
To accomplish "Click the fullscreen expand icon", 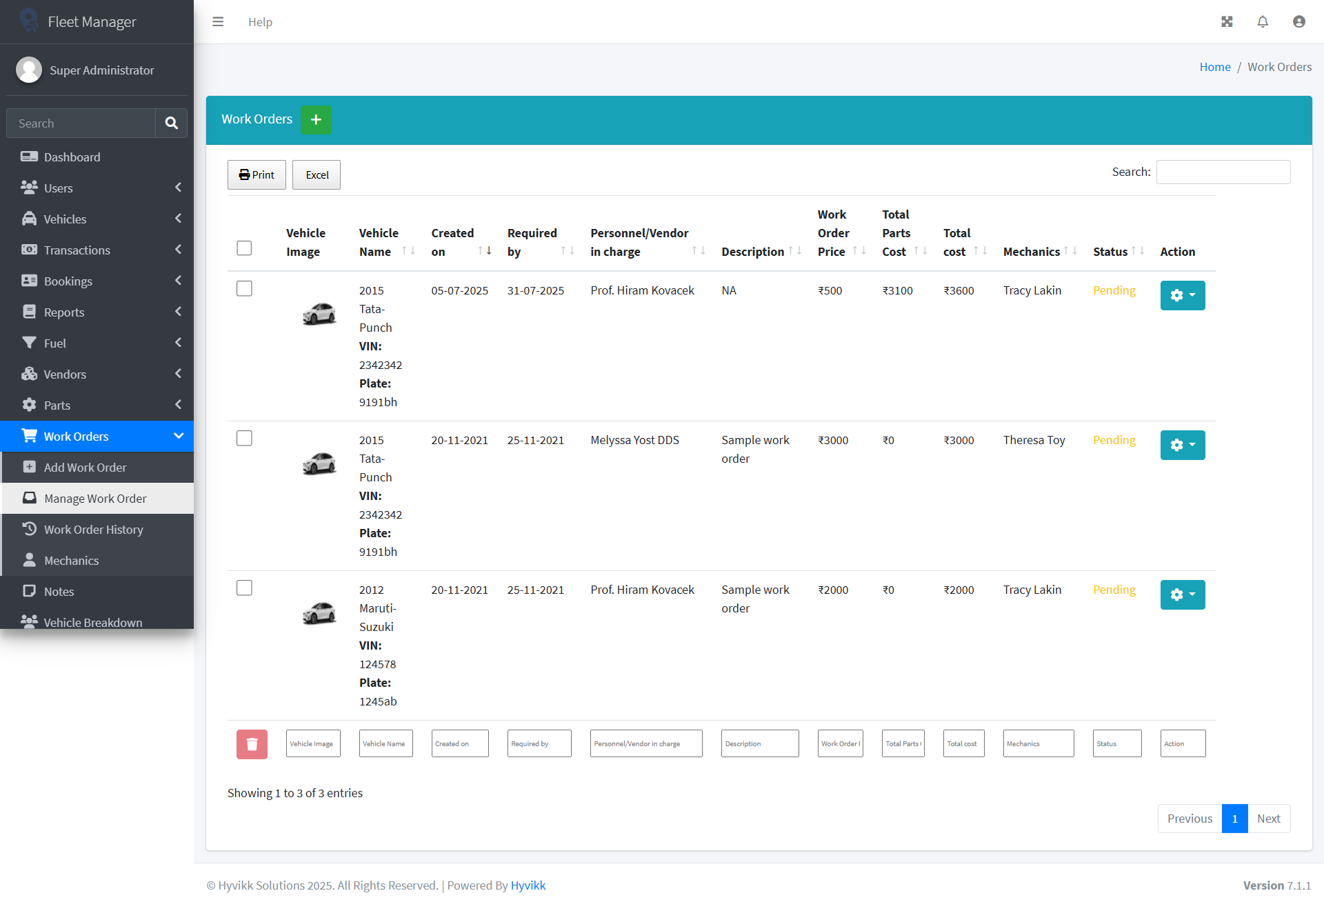I will coord(1227,22).
